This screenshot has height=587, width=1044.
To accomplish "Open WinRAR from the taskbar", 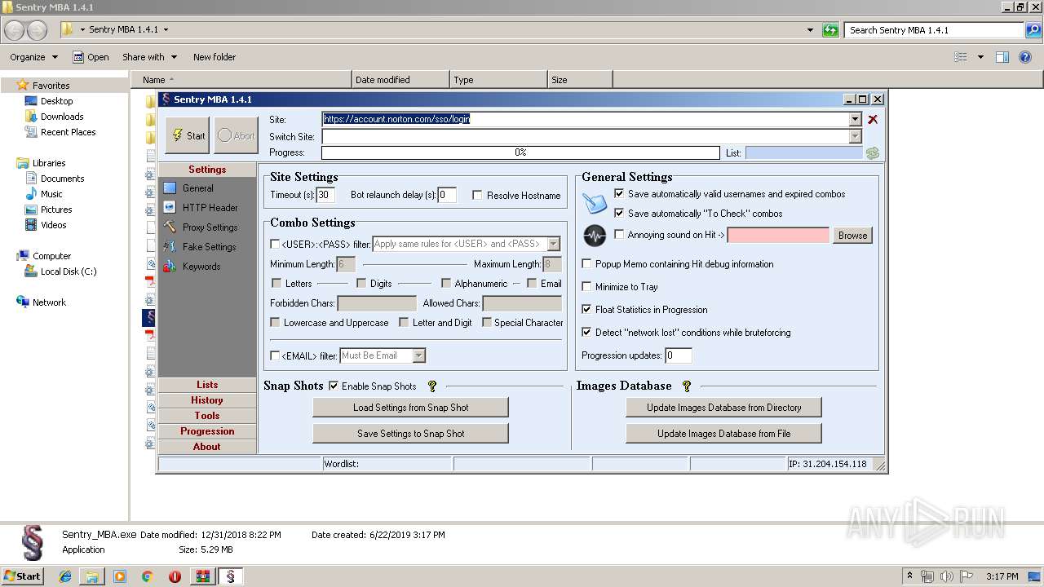I will pyautogui.click(x=202, y=576).
